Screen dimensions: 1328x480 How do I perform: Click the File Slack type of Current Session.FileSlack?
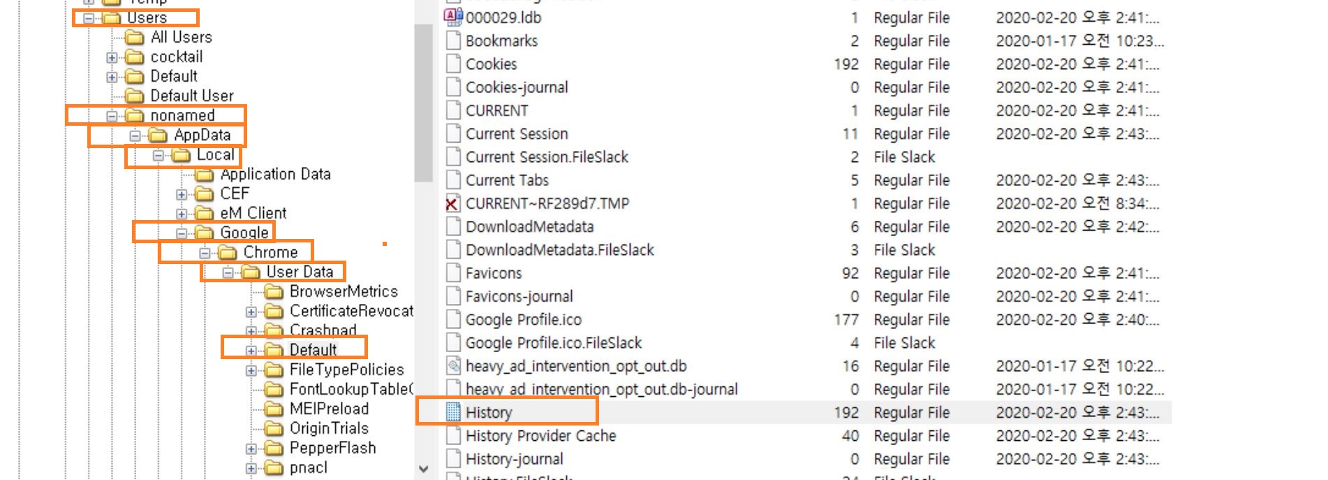click(x=904, y=157)
